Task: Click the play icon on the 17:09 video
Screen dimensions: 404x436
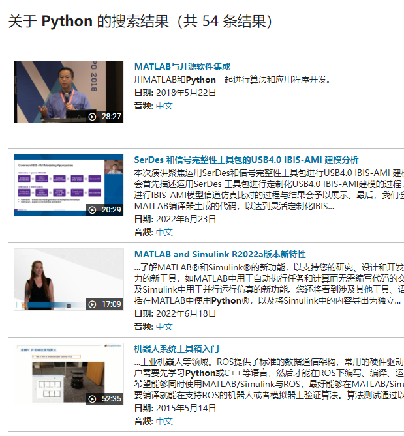Action: (x=93, y=304)
